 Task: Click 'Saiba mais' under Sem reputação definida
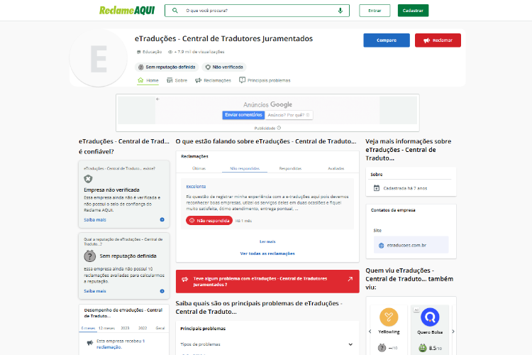point(95,291)
